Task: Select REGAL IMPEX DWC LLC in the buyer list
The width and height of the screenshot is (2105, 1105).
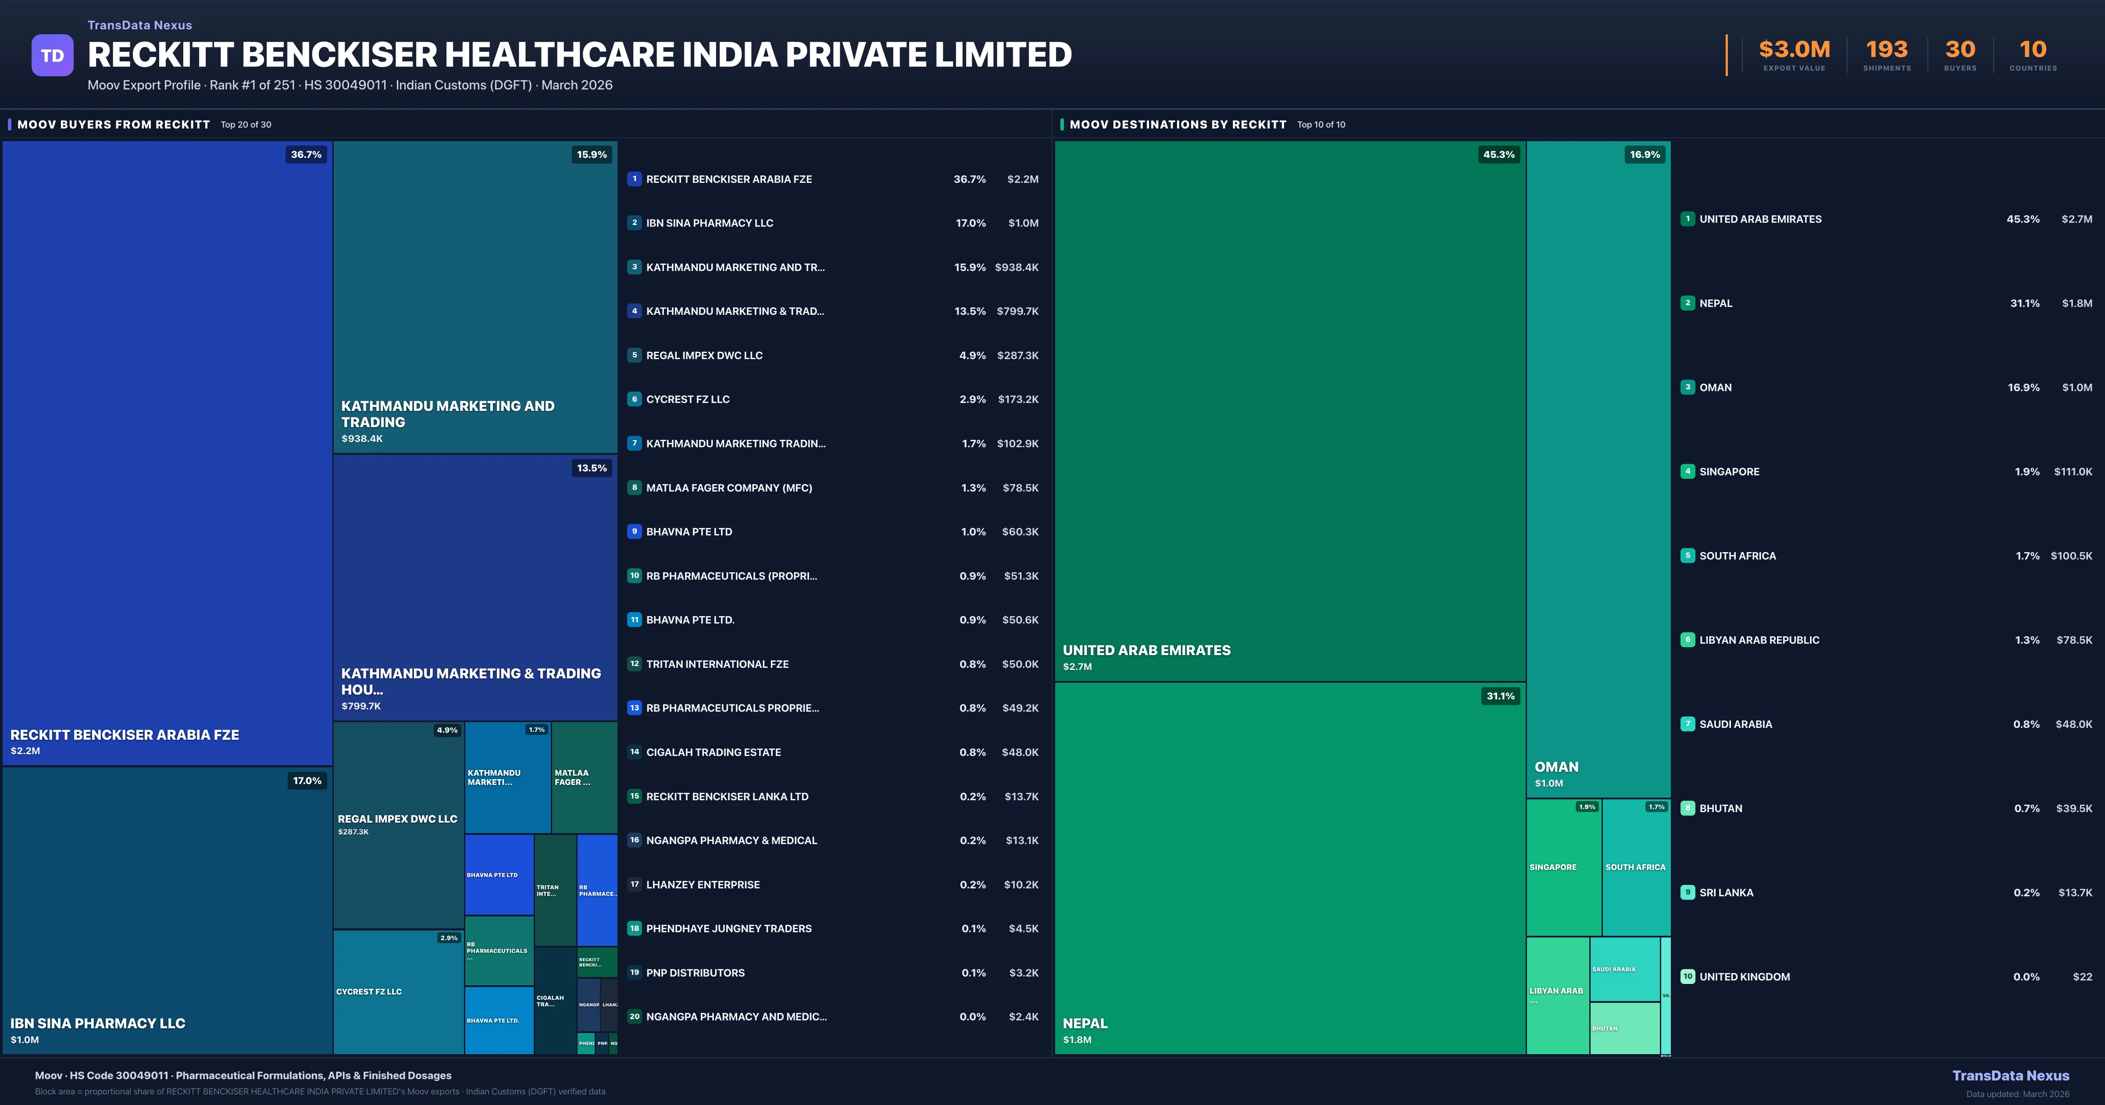Action: (x=704, y=355)
